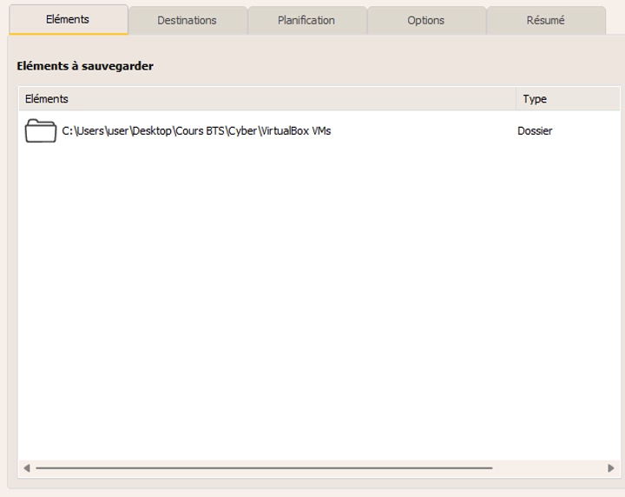Click the folder icon for VirtualBox VMs
The width and height of the screenshot is (625, 497).
pyautogui.click(x=40, y=130)
